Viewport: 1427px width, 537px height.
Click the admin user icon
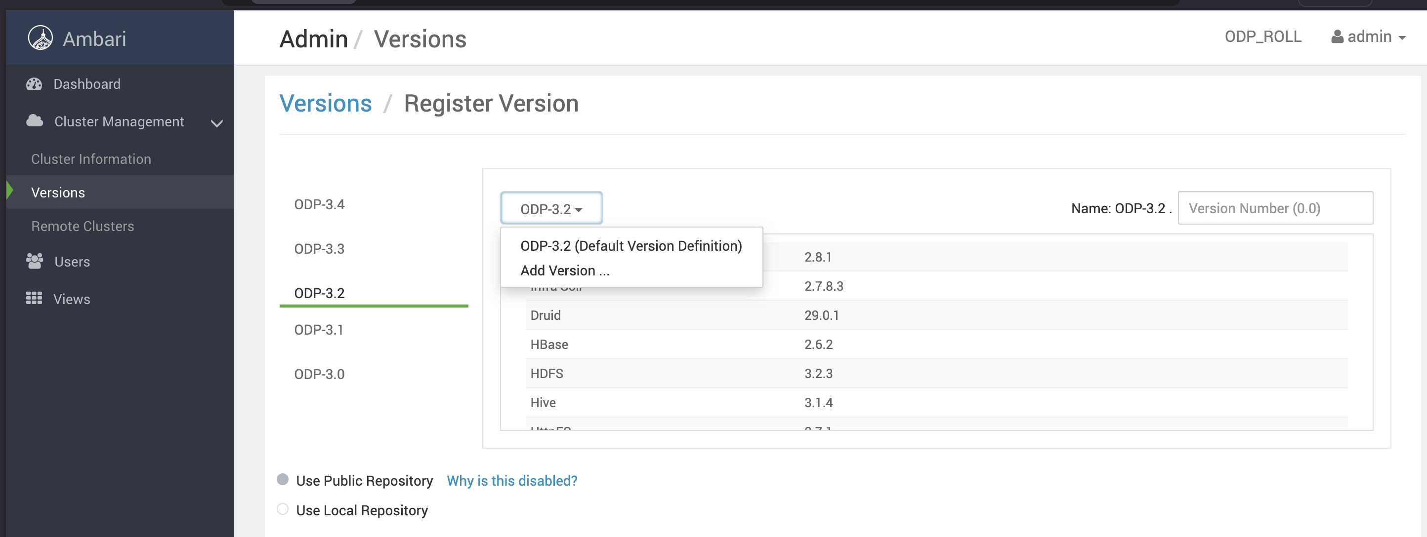coord(1337,37)
